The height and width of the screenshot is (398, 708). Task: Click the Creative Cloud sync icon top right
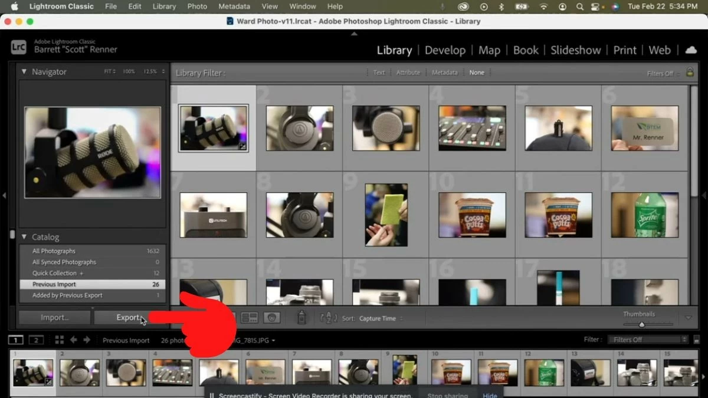pos(691,51)
